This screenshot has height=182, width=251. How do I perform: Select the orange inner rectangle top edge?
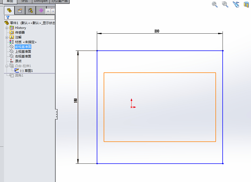[x=160, y=73]
